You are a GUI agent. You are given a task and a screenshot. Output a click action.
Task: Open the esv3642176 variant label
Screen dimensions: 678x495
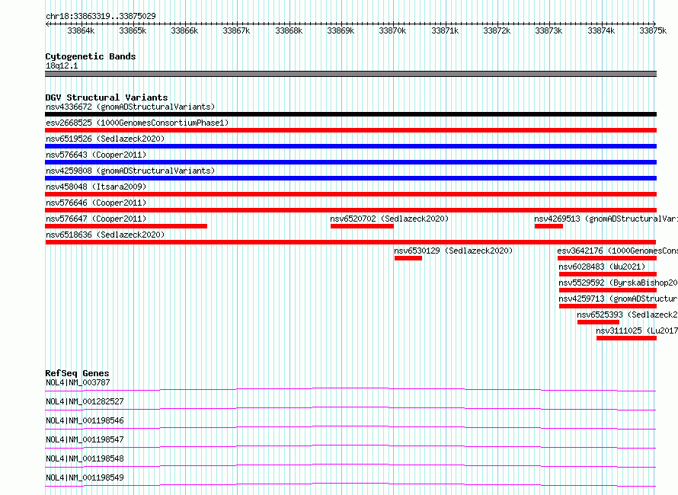pyautogui.click(x=618, y=251)
